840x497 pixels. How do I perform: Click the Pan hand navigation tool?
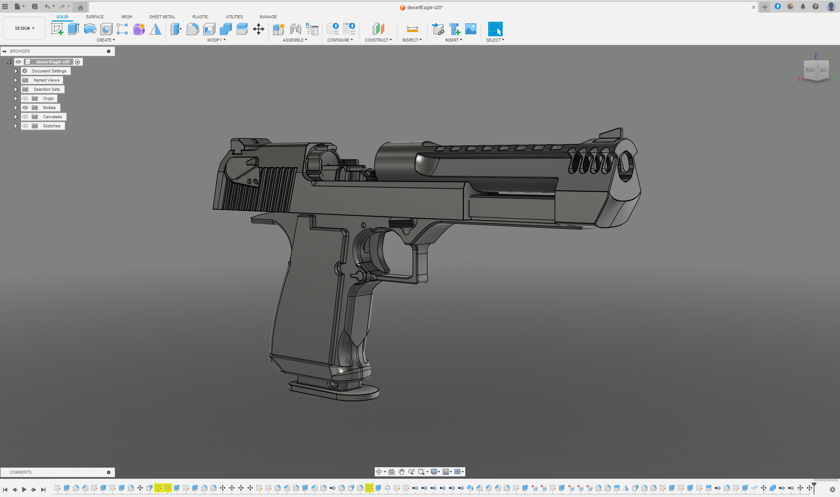click(401, 472)
